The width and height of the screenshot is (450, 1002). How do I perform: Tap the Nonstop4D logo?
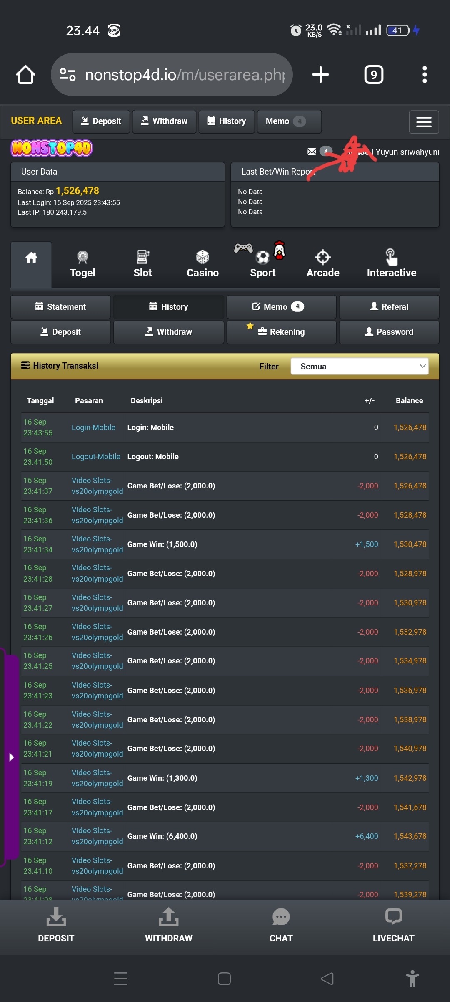pyautogui.click(x=52, y=148)
